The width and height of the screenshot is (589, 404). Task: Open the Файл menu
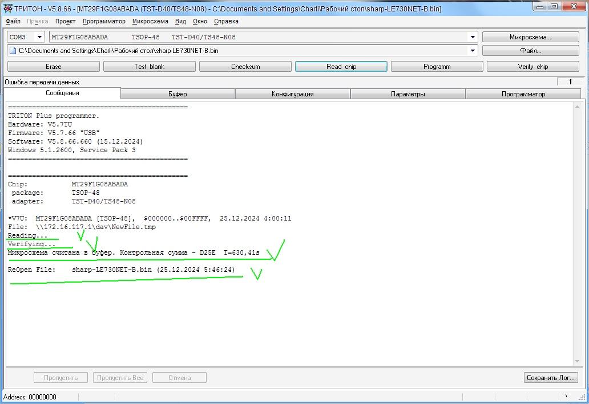(13, 21)
